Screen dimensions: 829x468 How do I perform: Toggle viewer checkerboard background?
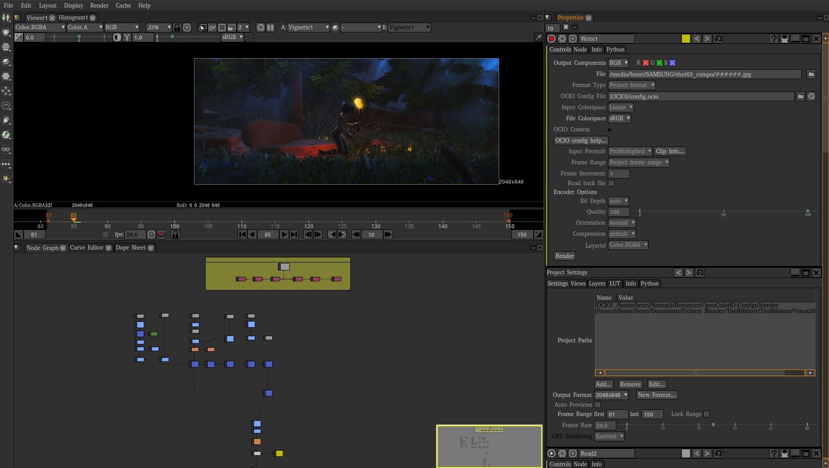(x=250, y=37)
